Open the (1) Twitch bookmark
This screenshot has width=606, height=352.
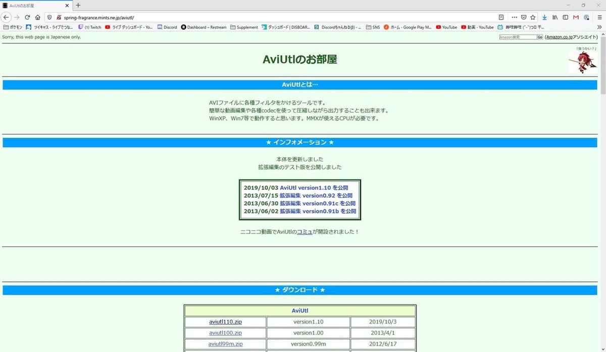tap(90, 27)
